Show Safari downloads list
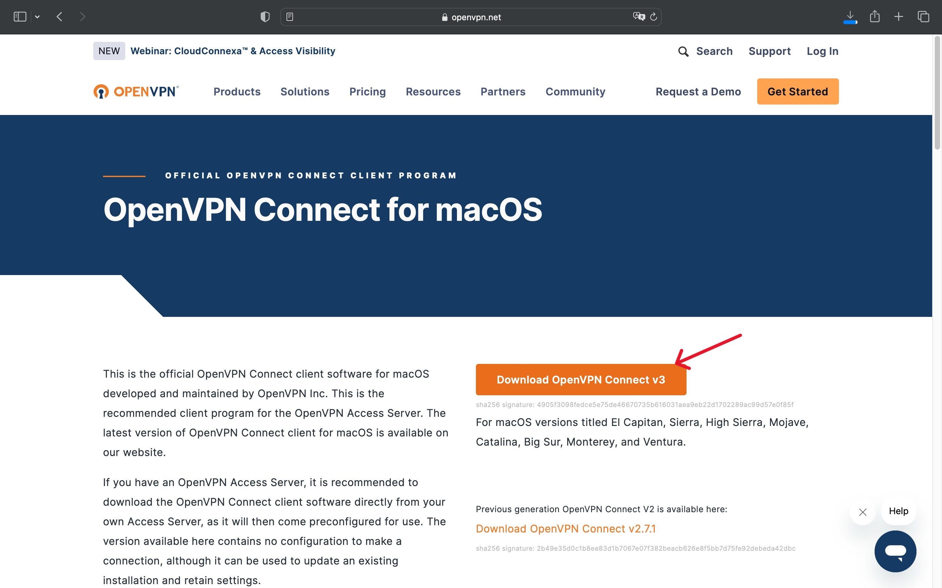Screen dimensions: 942x588 coord(850,17)
